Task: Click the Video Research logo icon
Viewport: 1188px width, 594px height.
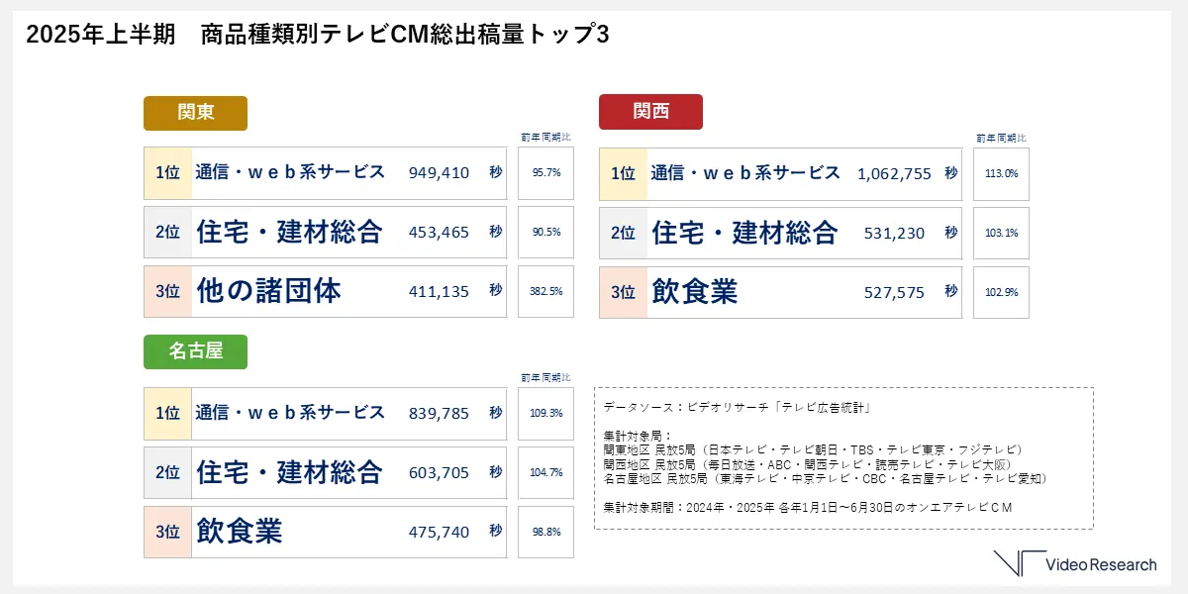Action: coord(1019,563)
